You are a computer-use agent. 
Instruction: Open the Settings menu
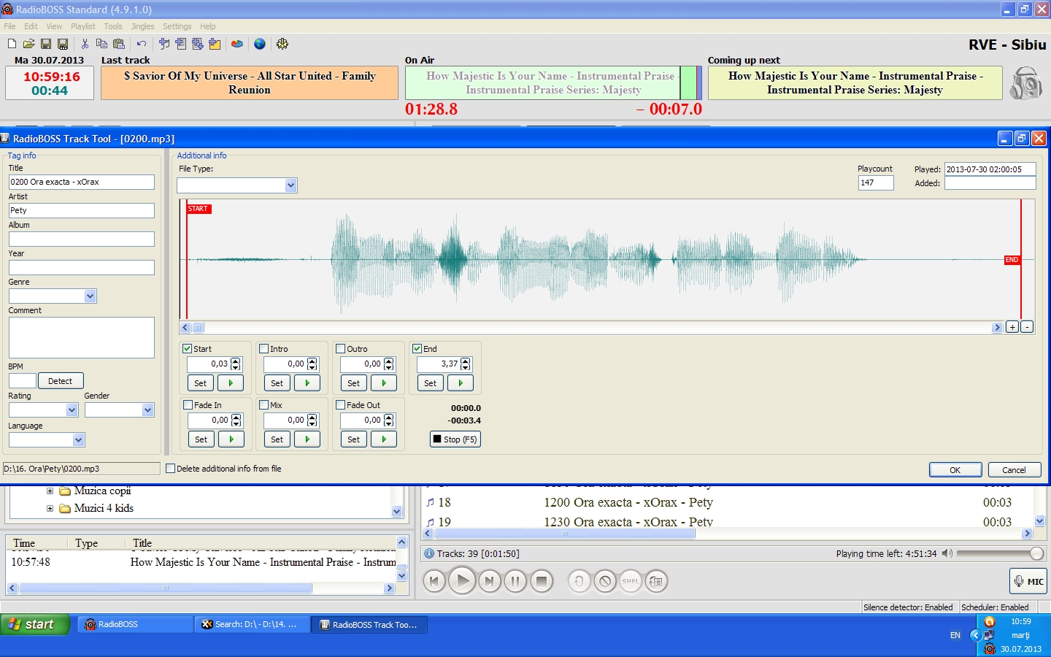coord(177,26)
